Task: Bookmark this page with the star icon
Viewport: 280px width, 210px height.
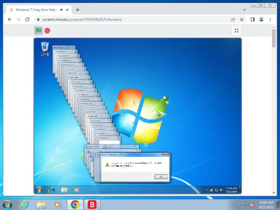Action: 242,19
